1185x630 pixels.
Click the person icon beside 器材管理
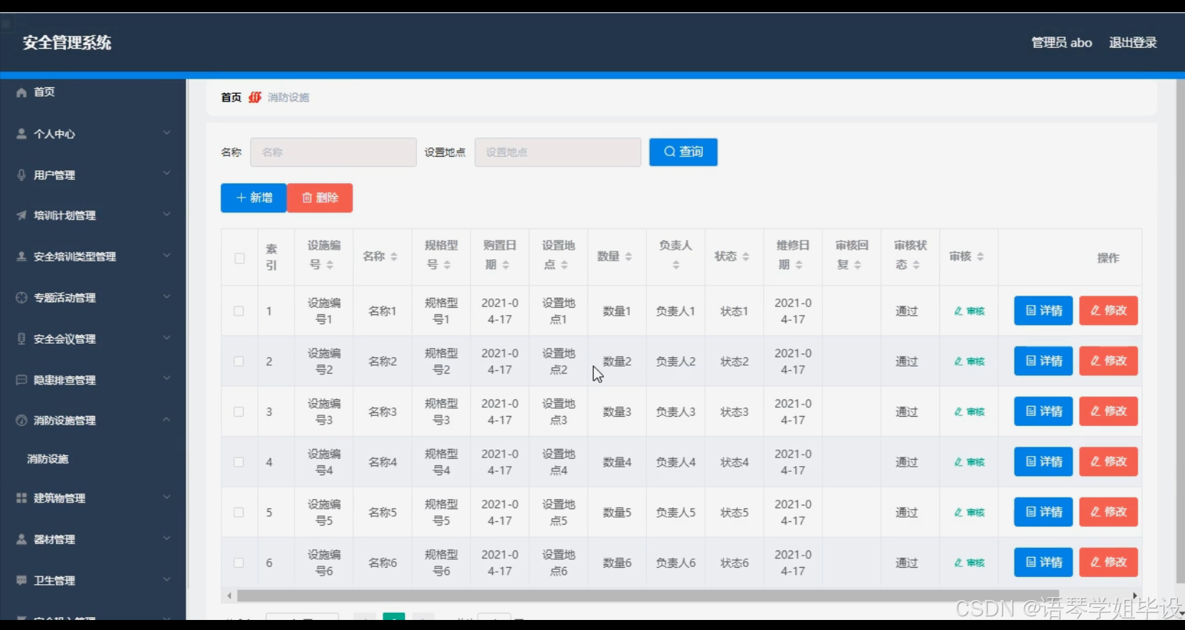point(21,539)
